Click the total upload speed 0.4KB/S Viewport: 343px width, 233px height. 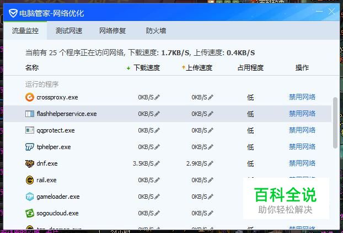[240, 53]
